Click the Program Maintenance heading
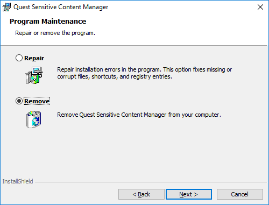 point(48,22)
